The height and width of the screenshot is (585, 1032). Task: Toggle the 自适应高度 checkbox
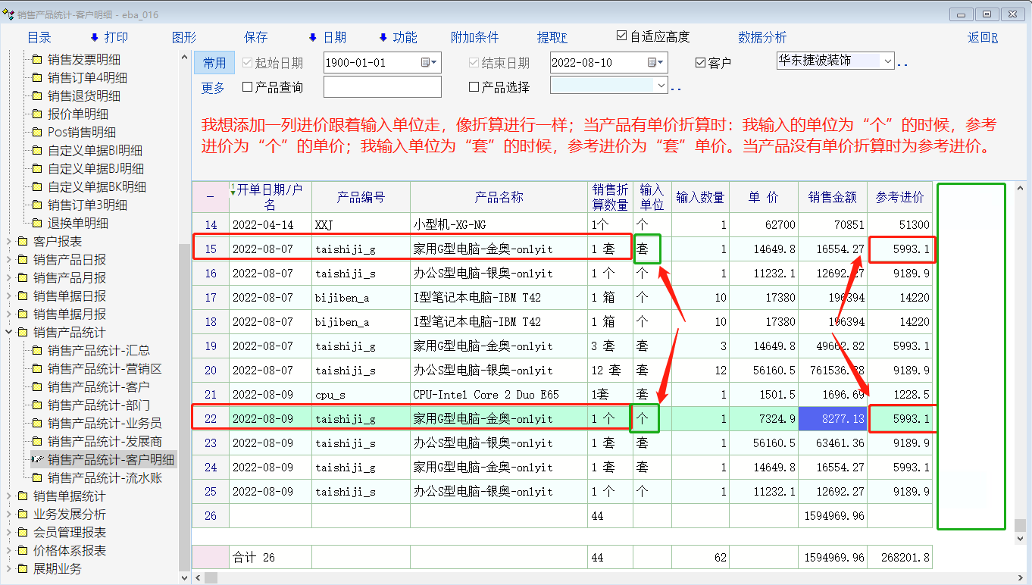[x=622, y=36]
